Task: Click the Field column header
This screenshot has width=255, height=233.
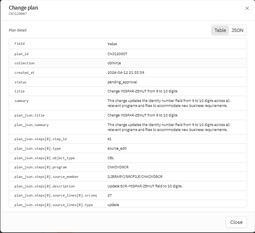Action: 20,44
